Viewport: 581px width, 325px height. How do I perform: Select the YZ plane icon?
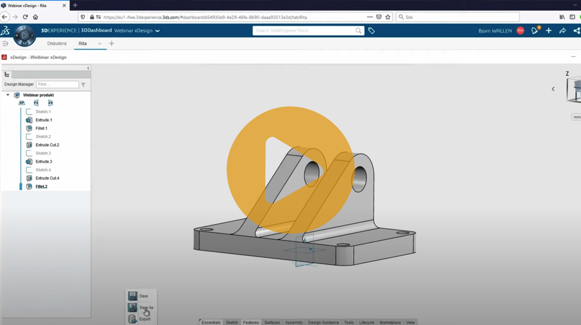pos(36,103)
